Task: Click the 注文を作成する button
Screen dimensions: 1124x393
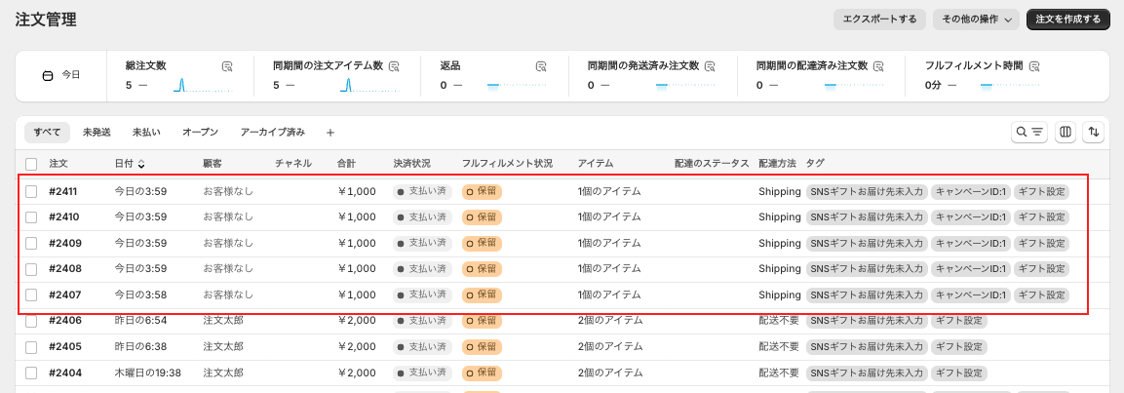Action: pos(1067,19)
